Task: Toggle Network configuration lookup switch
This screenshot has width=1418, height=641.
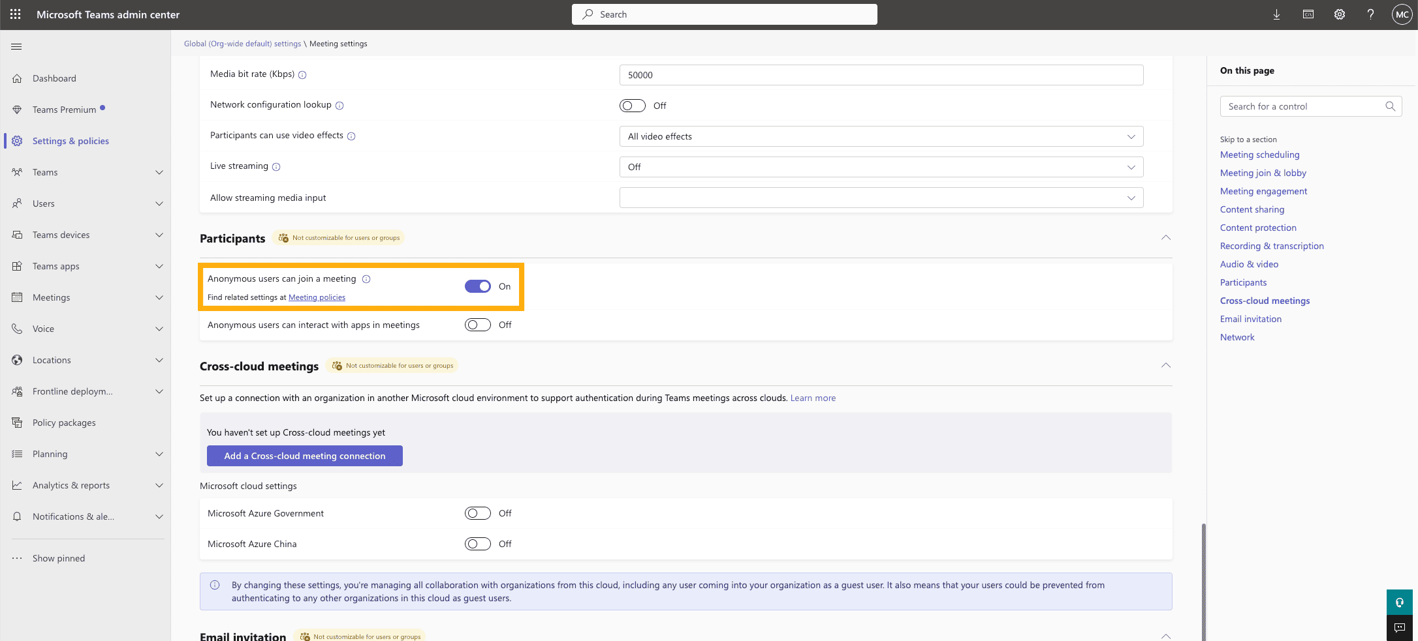Action: [632, 106]
